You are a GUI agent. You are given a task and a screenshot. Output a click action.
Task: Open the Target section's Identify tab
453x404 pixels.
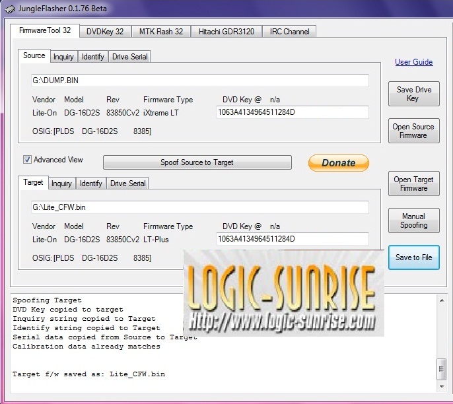pyautogui.click(x=91, y=184)
